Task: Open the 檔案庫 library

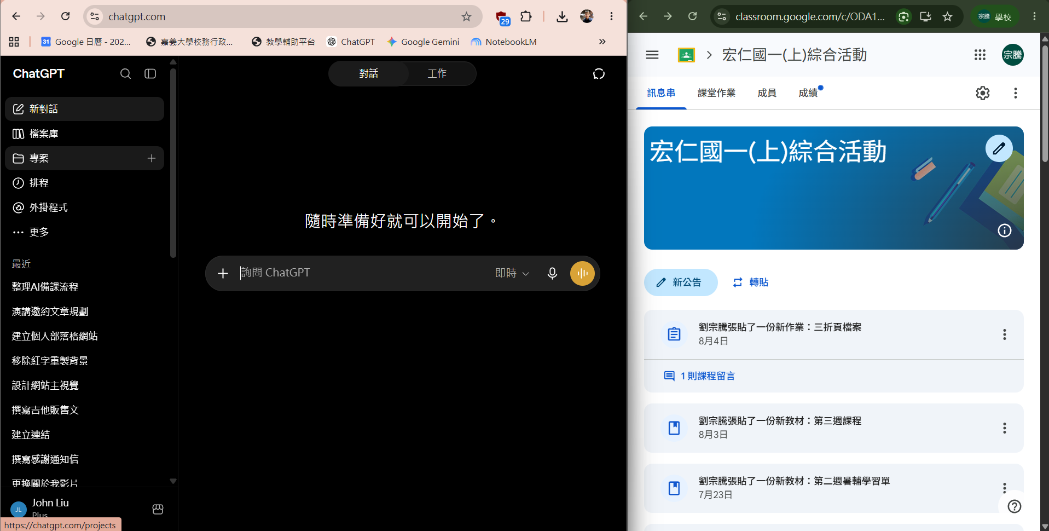Action: pos(84,134)
